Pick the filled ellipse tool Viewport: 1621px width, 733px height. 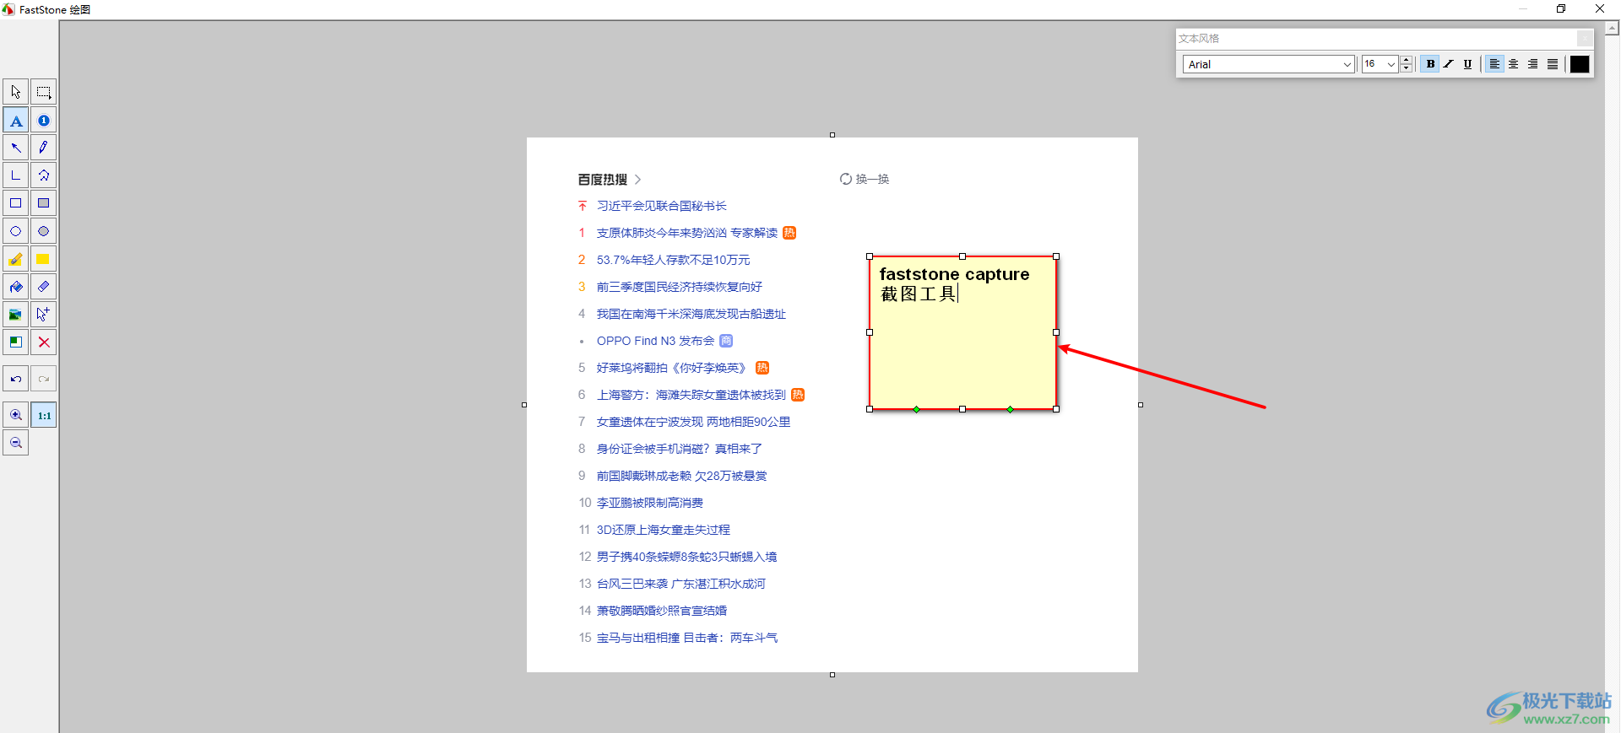click(x=44, y=231)
